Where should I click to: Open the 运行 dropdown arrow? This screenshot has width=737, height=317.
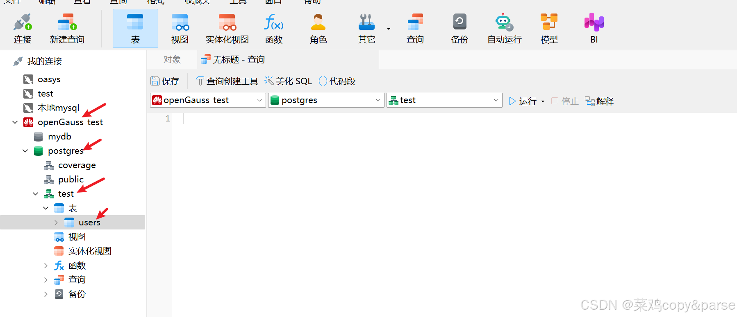point(543,101)
